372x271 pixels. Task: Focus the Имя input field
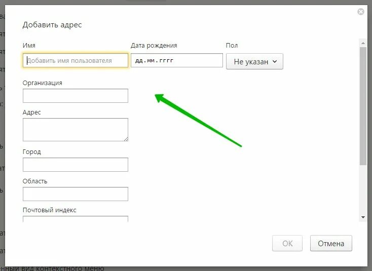pos(76,60)
